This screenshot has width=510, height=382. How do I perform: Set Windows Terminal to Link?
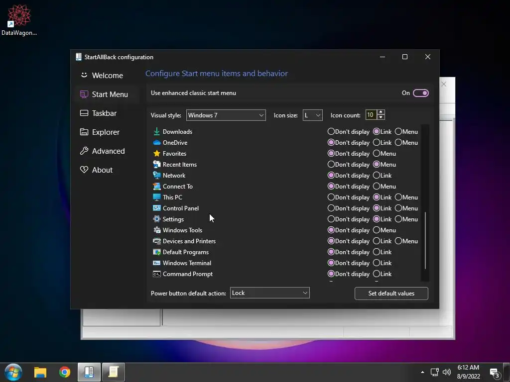[x=382, y=263]
